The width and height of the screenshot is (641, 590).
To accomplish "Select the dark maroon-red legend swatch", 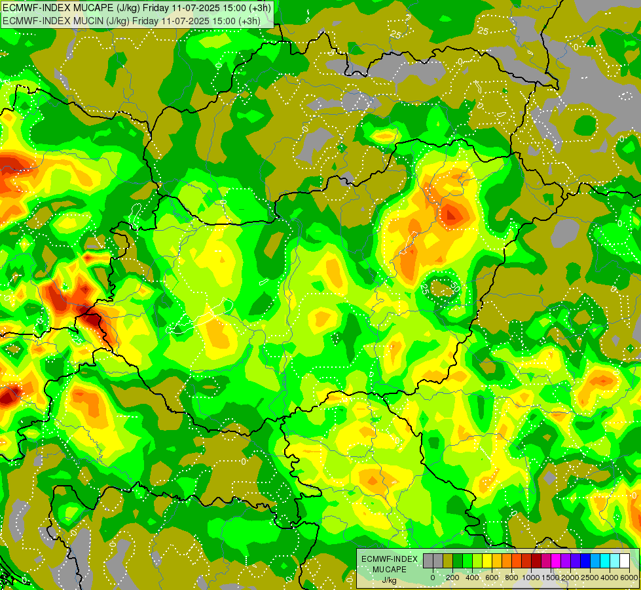I will 536,561.
